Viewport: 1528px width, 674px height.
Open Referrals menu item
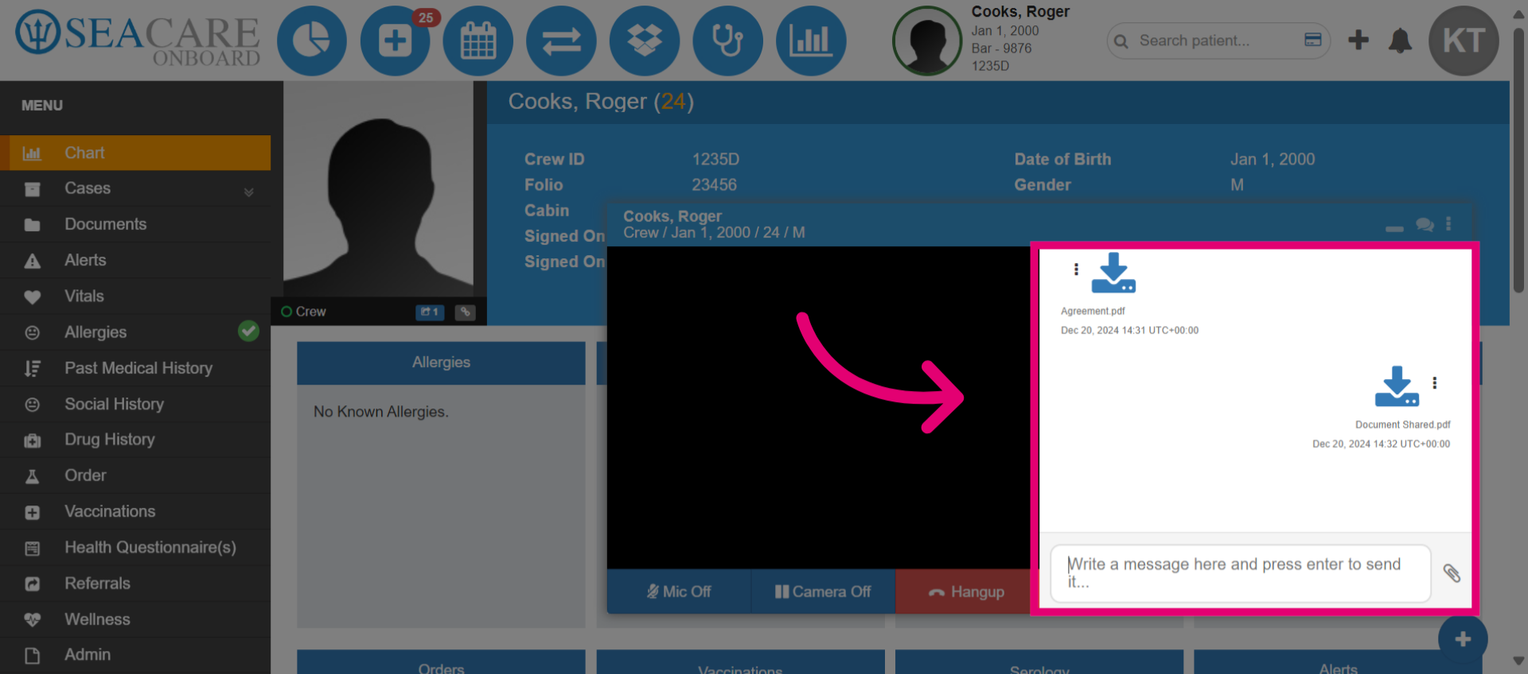click(x=135, y=583)
